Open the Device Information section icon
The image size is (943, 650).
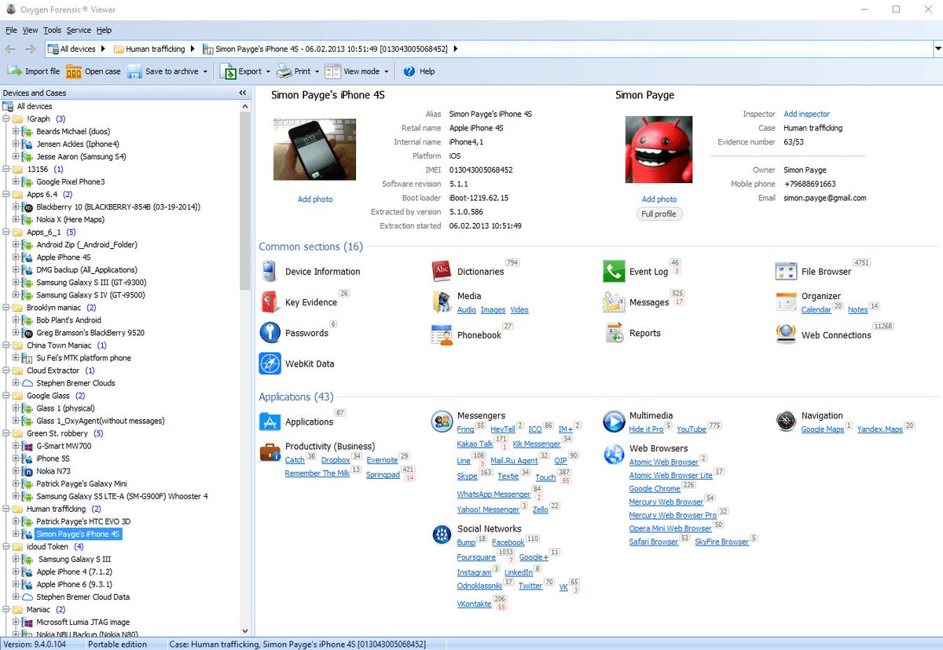point(270,272)
